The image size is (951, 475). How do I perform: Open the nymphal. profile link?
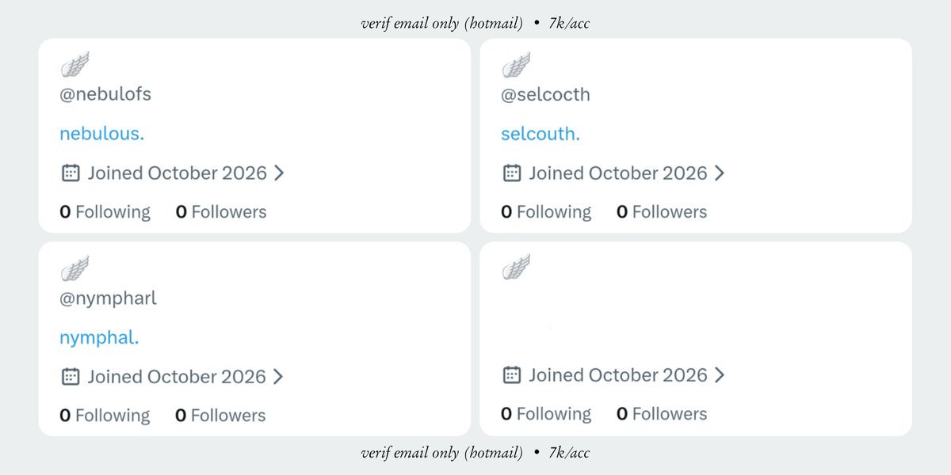tap(99, 337)
